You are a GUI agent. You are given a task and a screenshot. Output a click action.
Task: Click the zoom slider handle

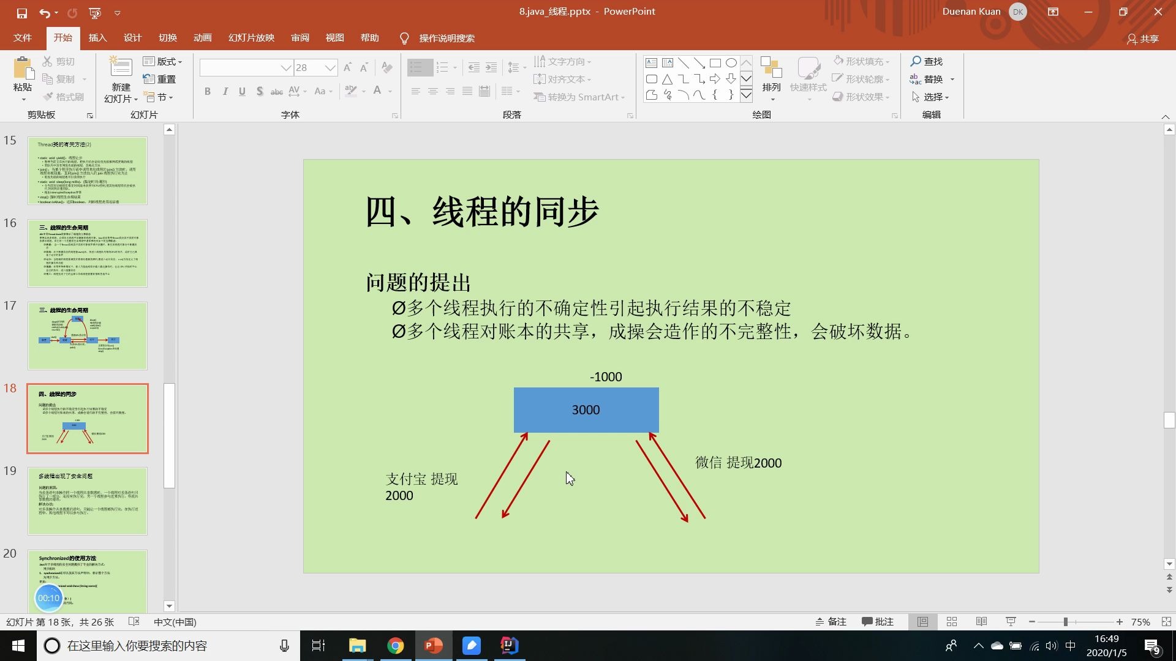(1066, 622)
